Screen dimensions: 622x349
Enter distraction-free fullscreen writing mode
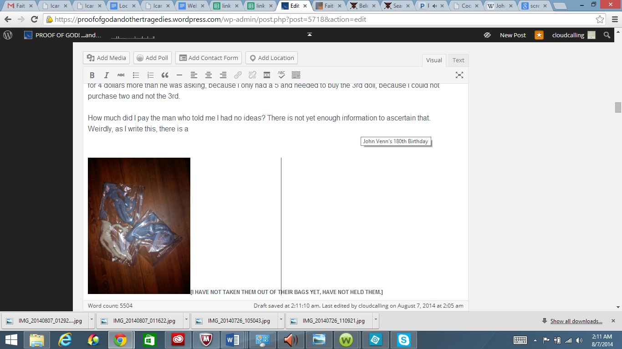coord(459,75)
